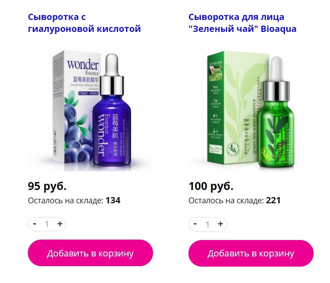Select quantity field of the 95 руб. serum

(x=47, y=224)
